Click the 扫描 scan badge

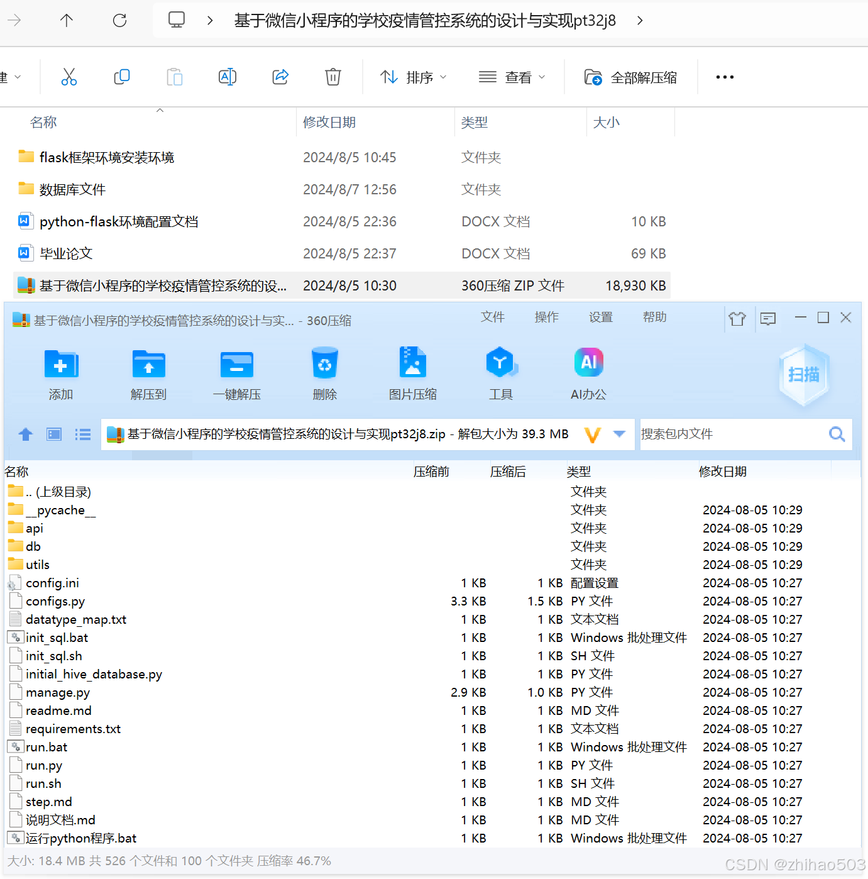[x=805, y=374]
